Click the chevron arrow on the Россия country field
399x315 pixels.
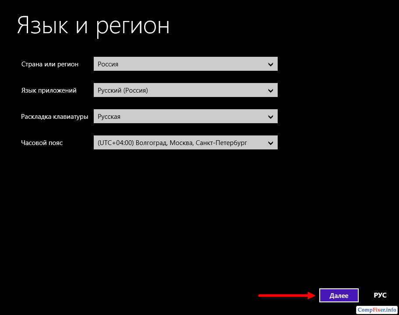click(x=270, y=64)
